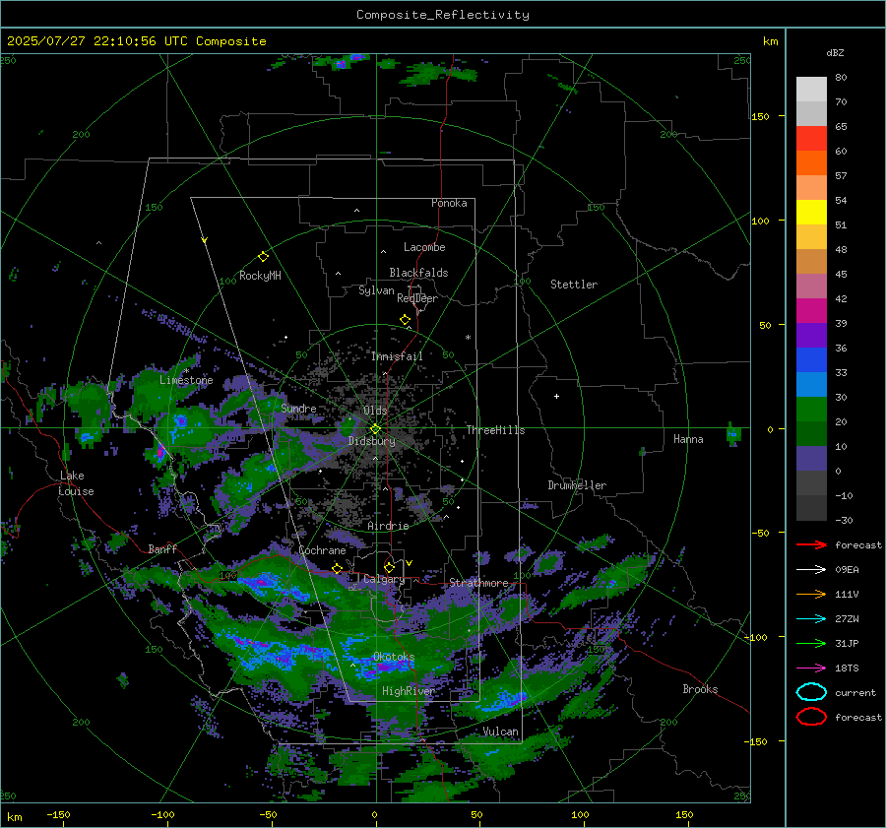Click the Blackfalds city label
886x828 pixels.
tap(418, 273)
